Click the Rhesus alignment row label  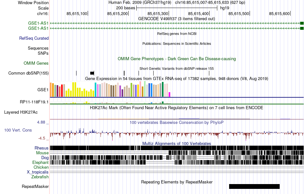click(42, 148)
